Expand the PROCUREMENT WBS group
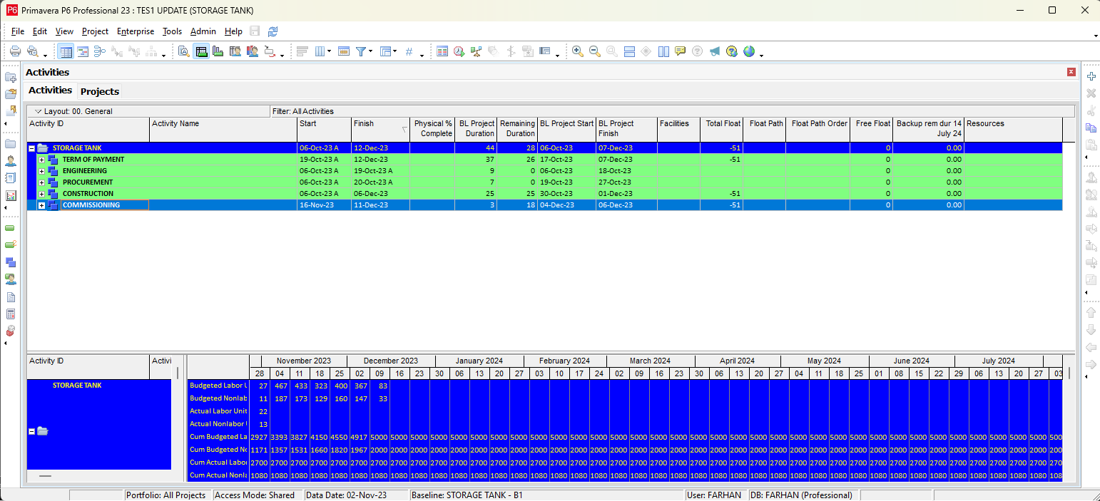Image resolution: width=1100 pixels, height=501 pixels. coord(42,182)
